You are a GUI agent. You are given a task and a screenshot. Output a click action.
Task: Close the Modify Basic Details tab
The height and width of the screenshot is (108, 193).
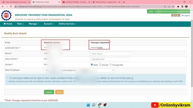(59, 2)
